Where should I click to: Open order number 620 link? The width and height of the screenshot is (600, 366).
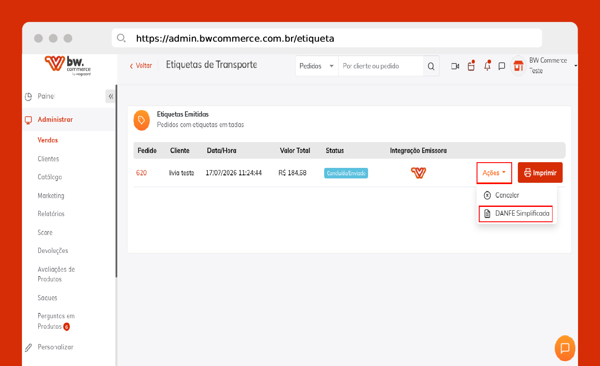coord(141,173)
